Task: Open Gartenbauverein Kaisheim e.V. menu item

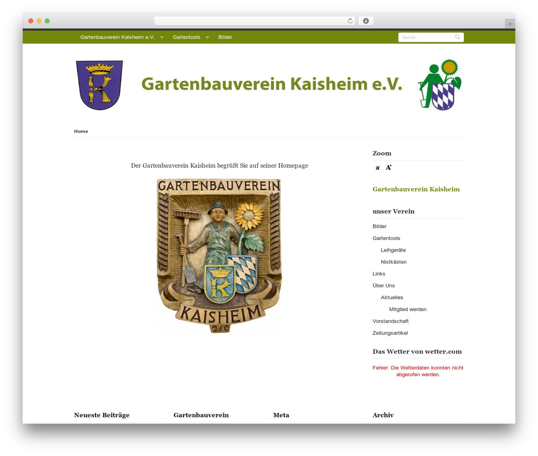Action: (117, 37)
